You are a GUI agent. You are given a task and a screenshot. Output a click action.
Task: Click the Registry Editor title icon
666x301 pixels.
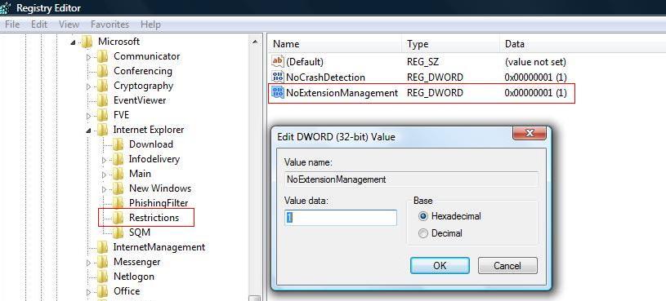tap(6, 7)
